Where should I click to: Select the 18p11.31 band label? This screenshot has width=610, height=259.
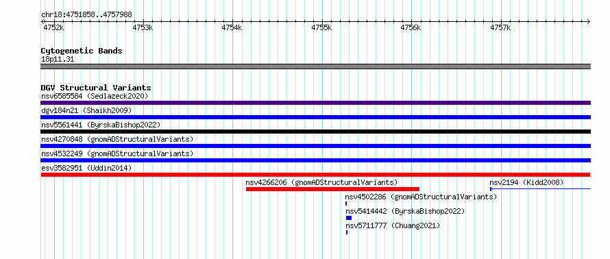coord(58,60)
